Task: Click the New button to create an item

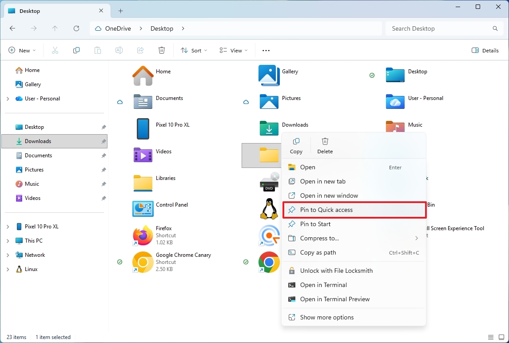Action: (22, 50)
